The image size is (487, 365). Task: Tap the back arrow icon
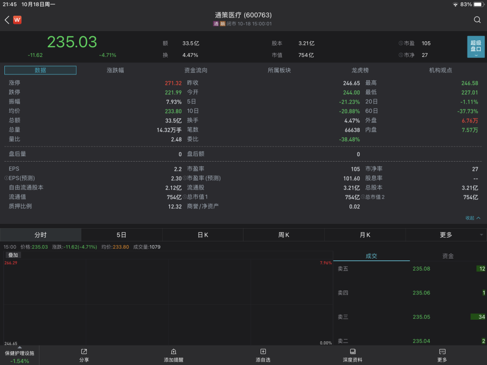click(7, 20)
